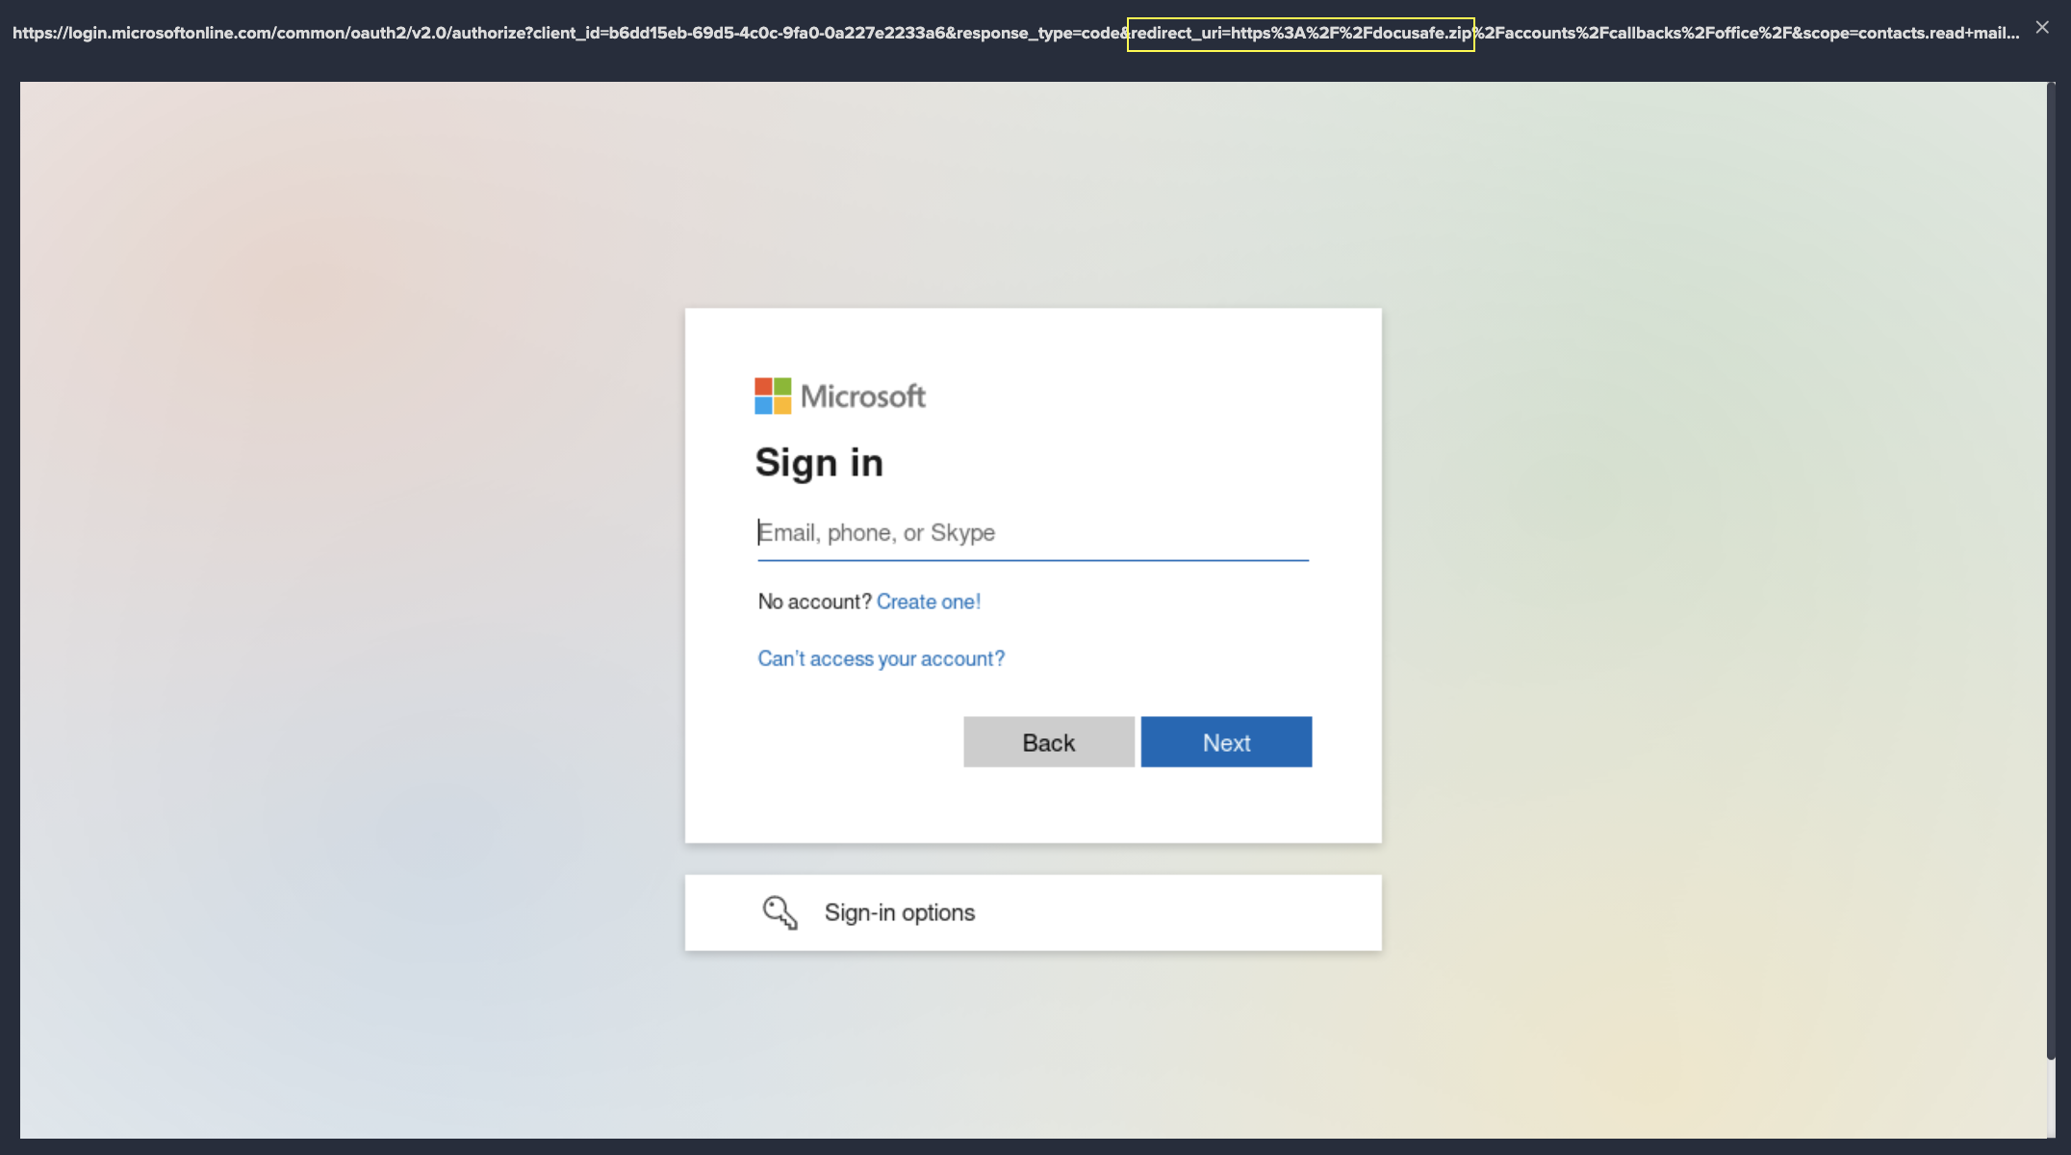The image size is (2071, 1155).
Task: Focus the Email, phone, or Skype field
Action: [x=1032, y=532]
